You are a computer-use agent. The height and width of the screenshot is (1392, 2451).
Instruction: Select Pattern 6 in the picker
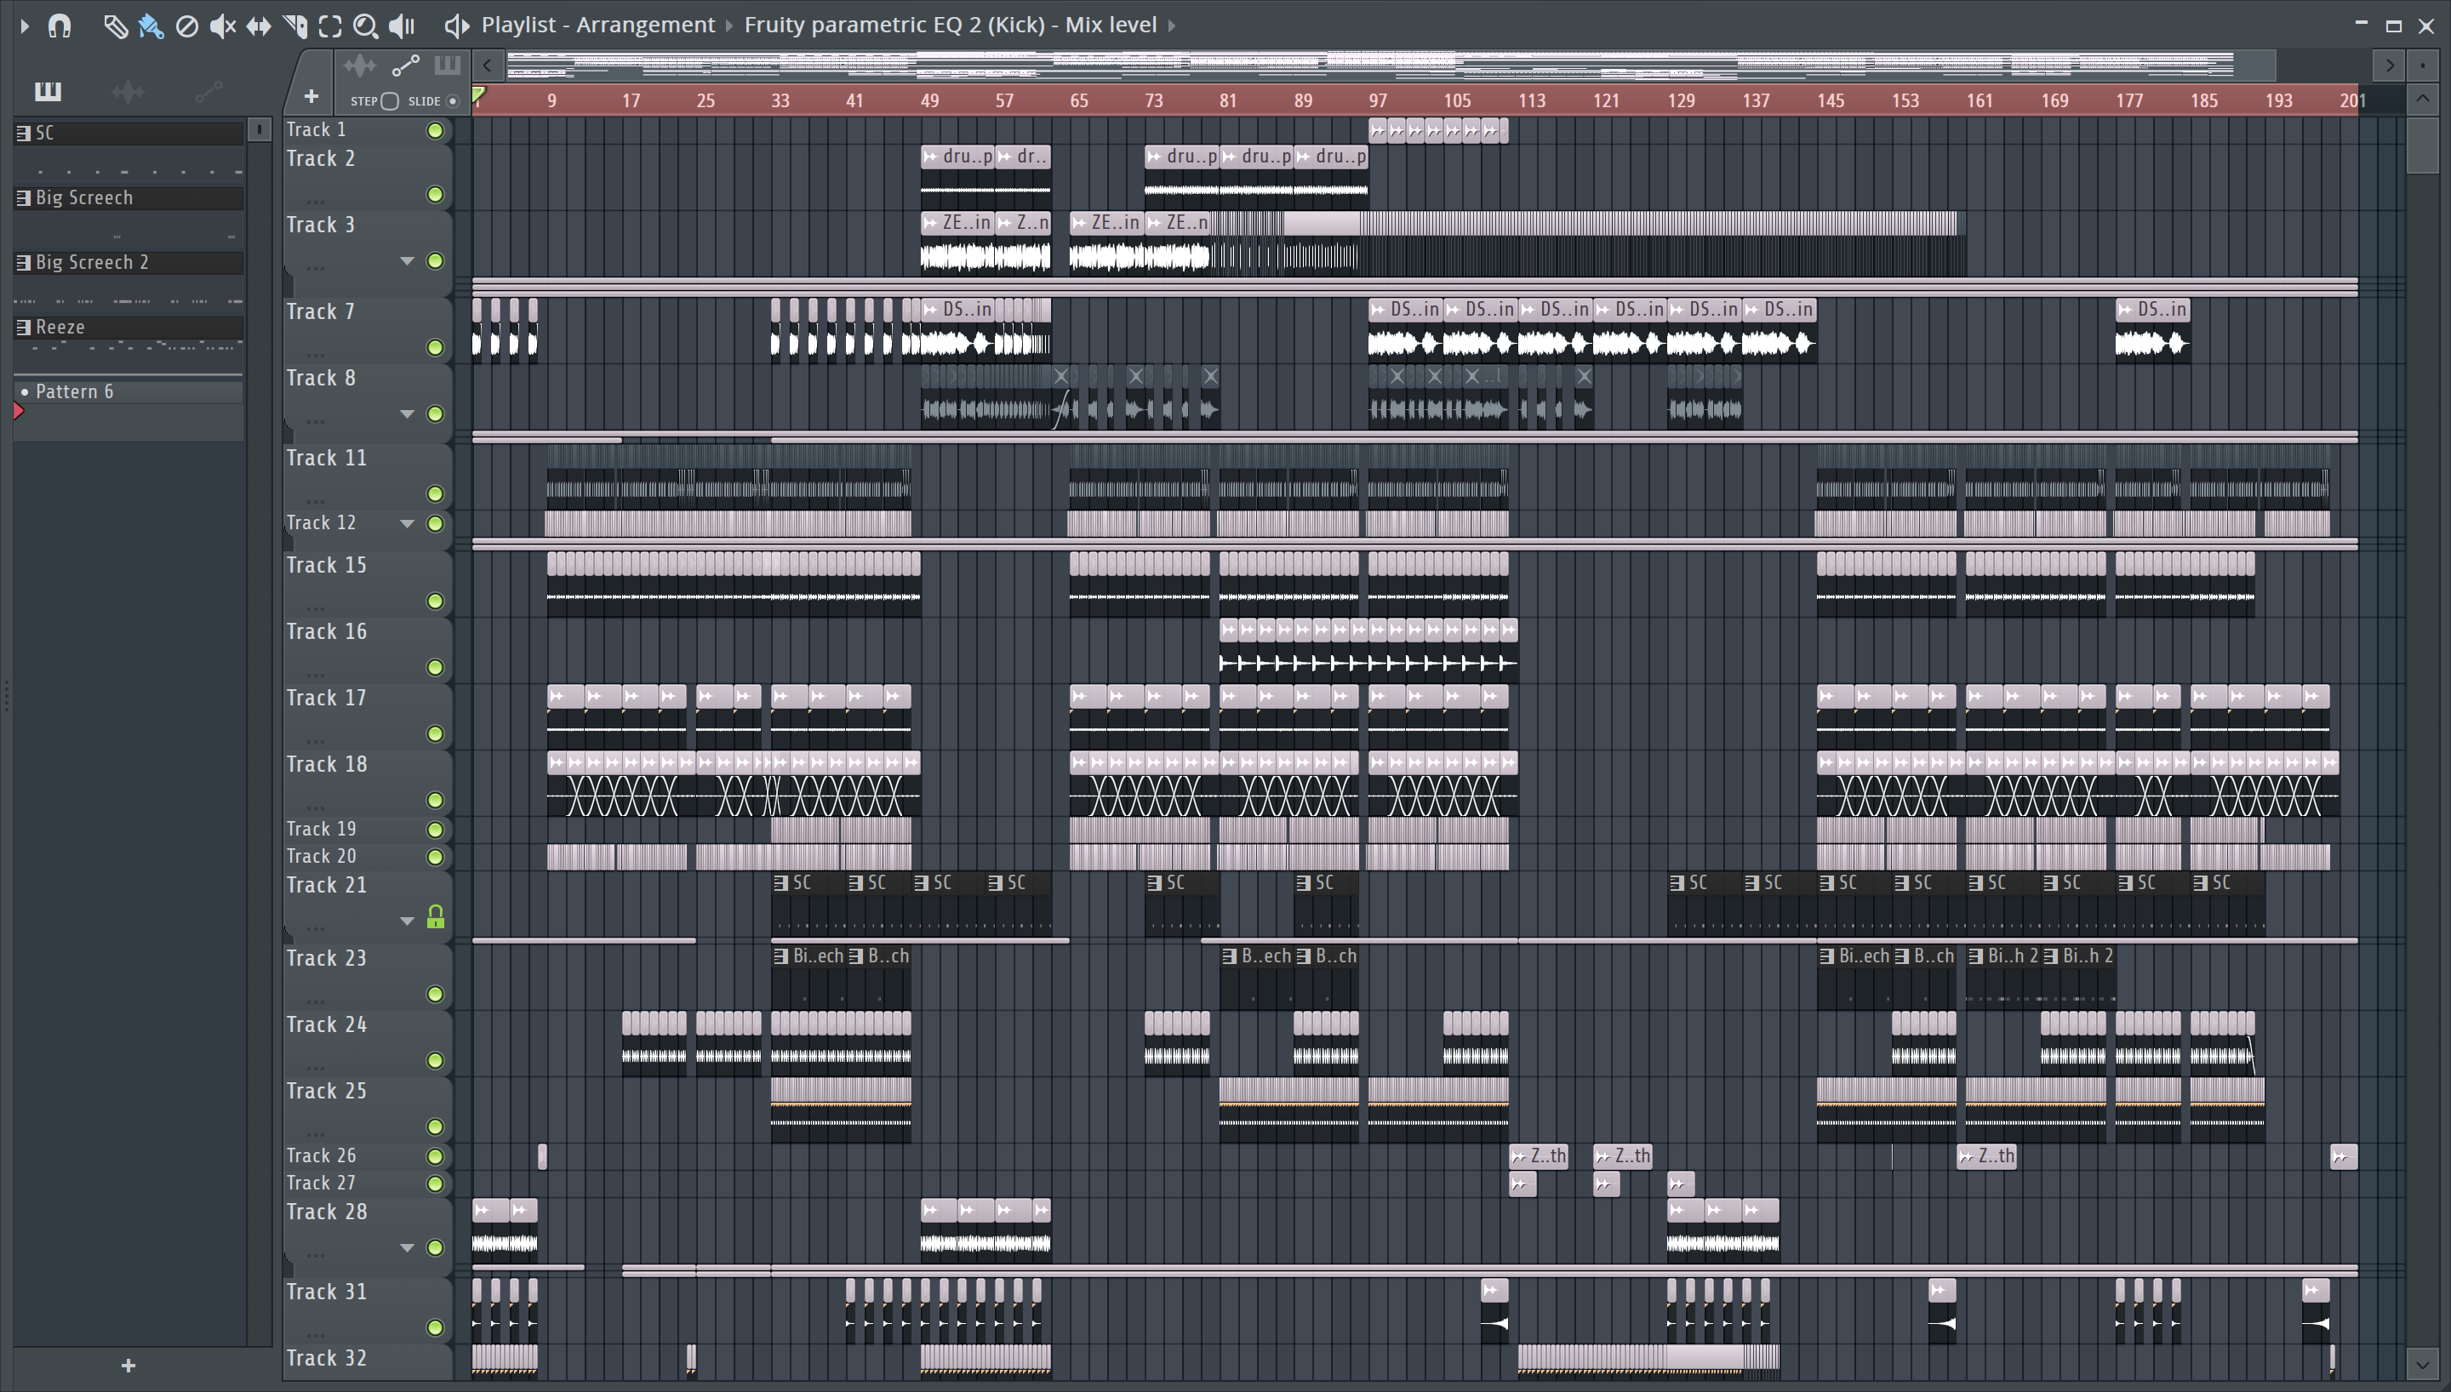(x=129, y=391)
